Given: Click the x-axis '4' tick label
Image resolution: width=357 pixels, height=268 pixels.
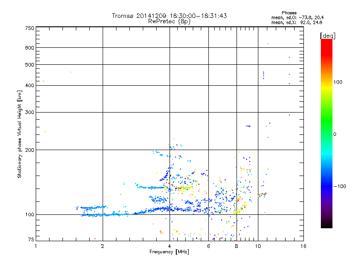Looking at the screenshot, I should [170, 246].
